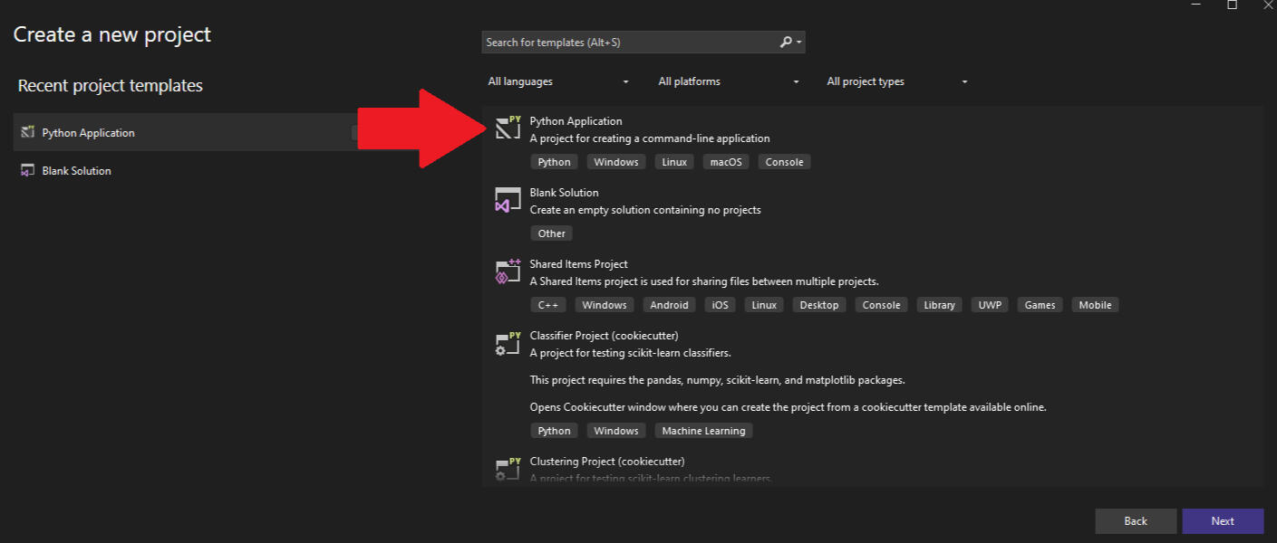Click the Blank Solution template icon in list

click(x=508, y=199)
